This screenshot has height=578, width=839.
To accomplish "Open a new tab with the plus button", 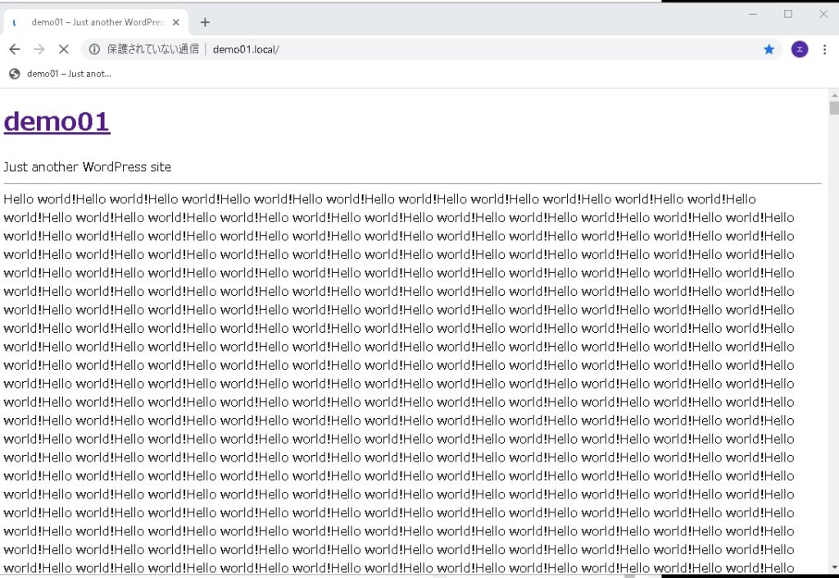I will (x=205, y=22).
